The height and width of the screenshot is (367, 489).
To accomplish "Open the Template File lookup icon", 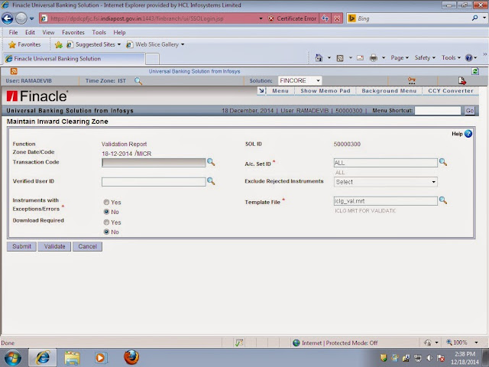I will point(443,200).
